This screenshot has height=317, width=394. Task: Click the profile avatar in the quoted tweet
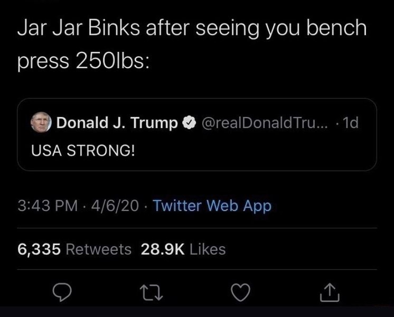(x=40, y=123)
